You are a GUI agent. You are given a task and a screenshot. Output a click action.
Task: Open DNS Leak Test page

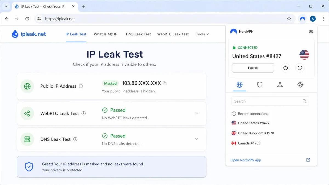[138, 34]
